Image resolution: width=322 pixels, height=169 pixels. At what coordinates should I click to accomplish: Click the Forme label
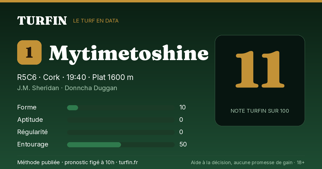(x=27, y=107)
